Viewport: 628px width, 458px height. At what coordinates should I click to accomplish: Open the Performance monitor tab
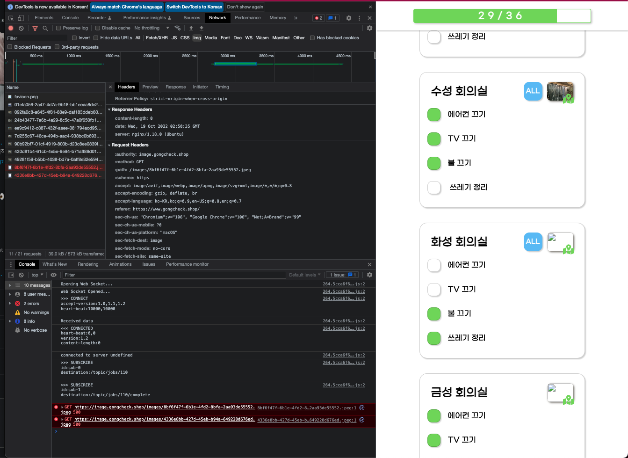point(187,264)
